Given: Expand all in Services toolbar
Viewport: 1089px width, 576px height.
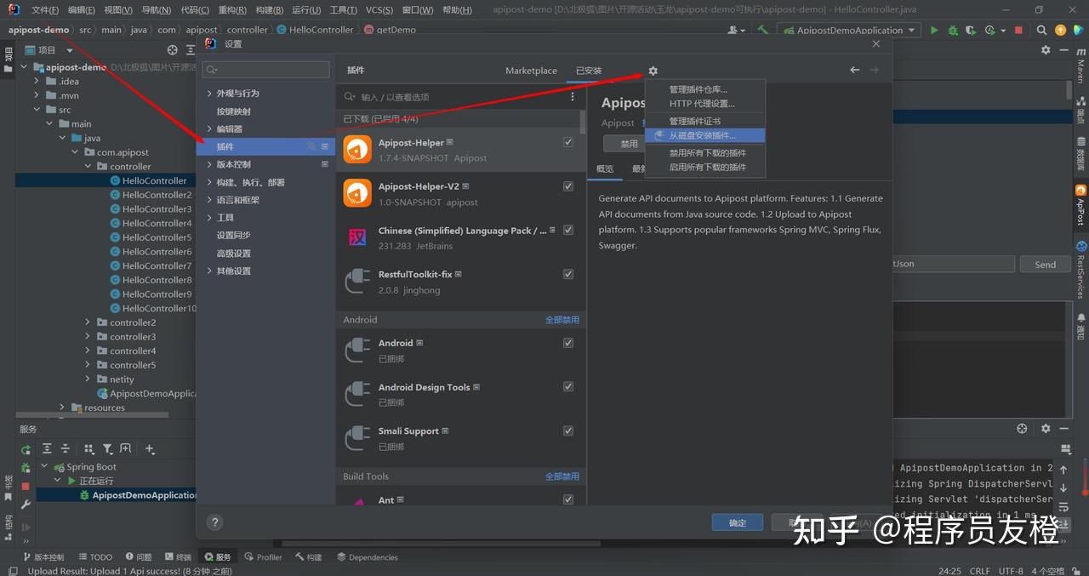Looking at the screenshot, I should coord(47,448).
